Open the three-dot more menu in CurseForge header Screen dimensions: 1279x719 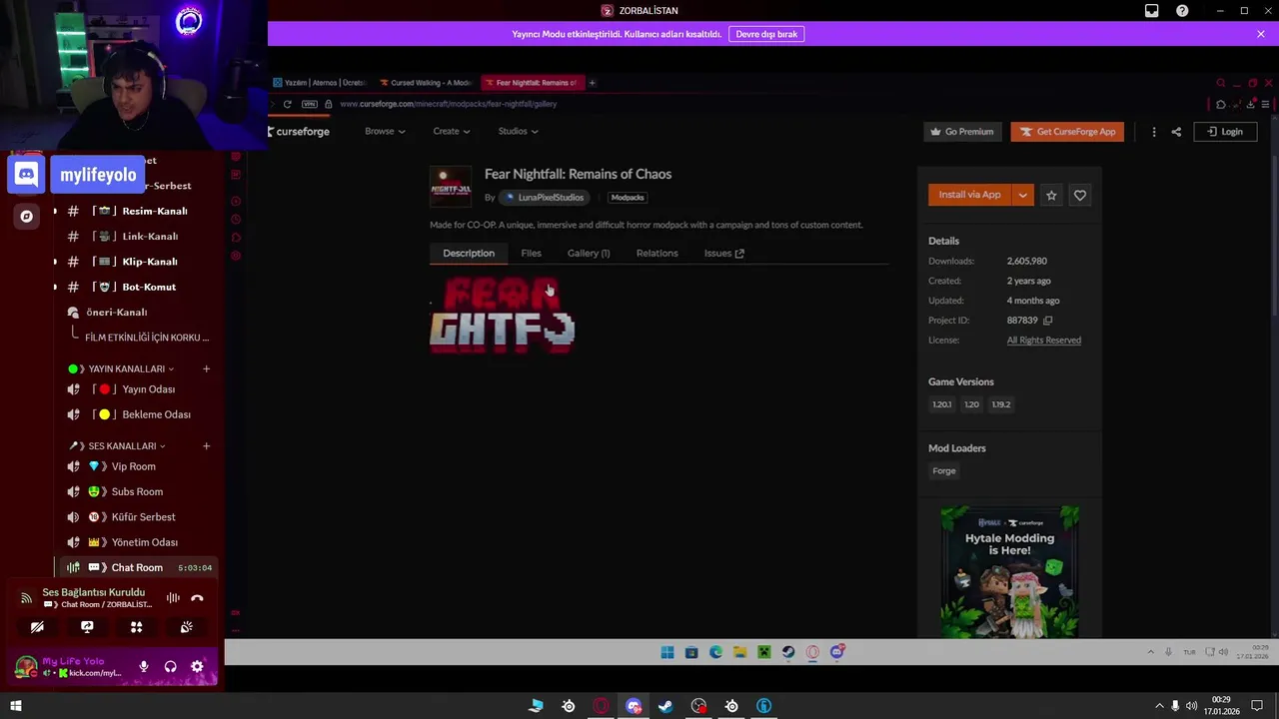(x=1154, y=132)
